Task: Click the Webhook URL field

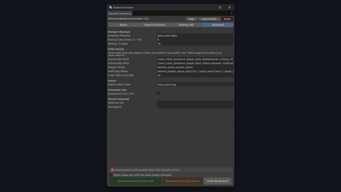Action: pyautogui.click(x=195, y=103)
